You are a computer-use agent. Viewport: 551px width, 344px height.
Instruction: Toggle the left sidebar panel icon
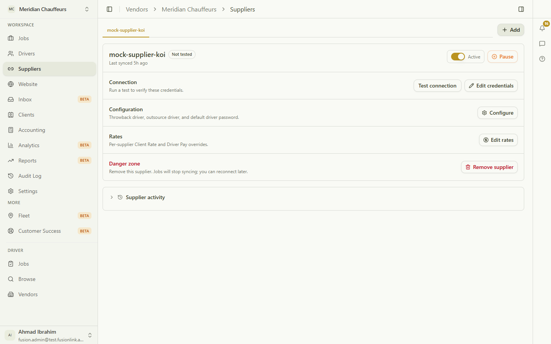(109, 9)
